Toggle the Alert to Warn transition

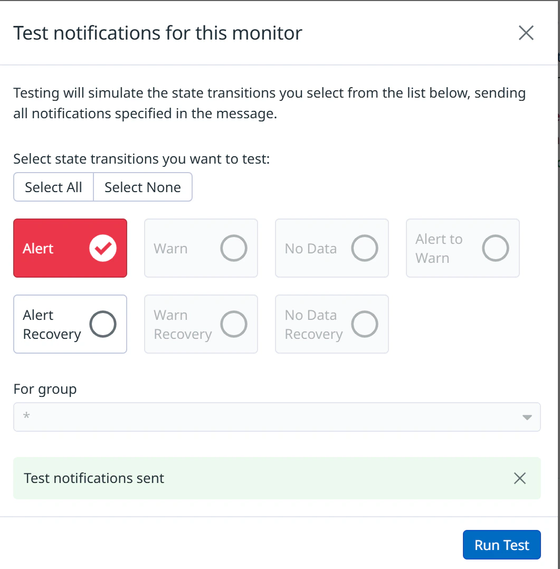coord(462,248)
